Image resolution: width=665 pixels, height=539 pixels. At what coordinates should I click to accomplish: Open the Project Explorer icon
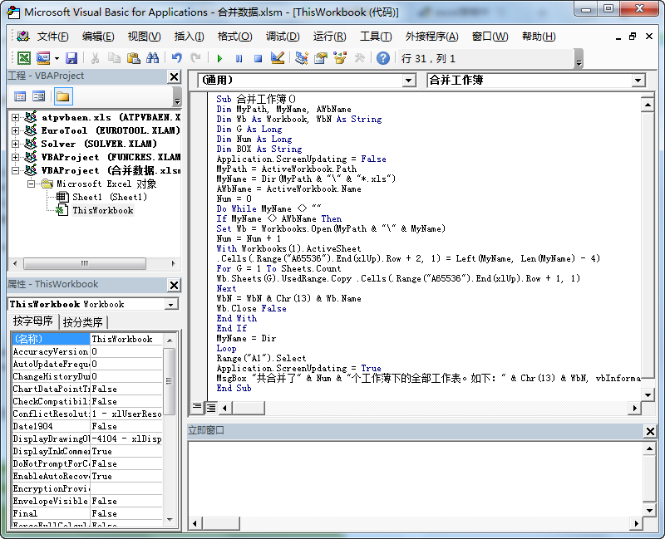coord(302,58)
